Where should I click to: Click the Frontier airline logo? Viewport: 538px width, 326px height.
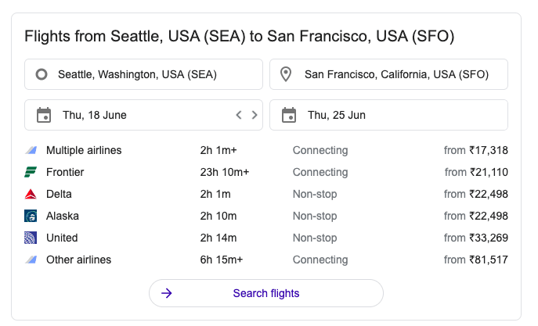[x=31, y=172]
